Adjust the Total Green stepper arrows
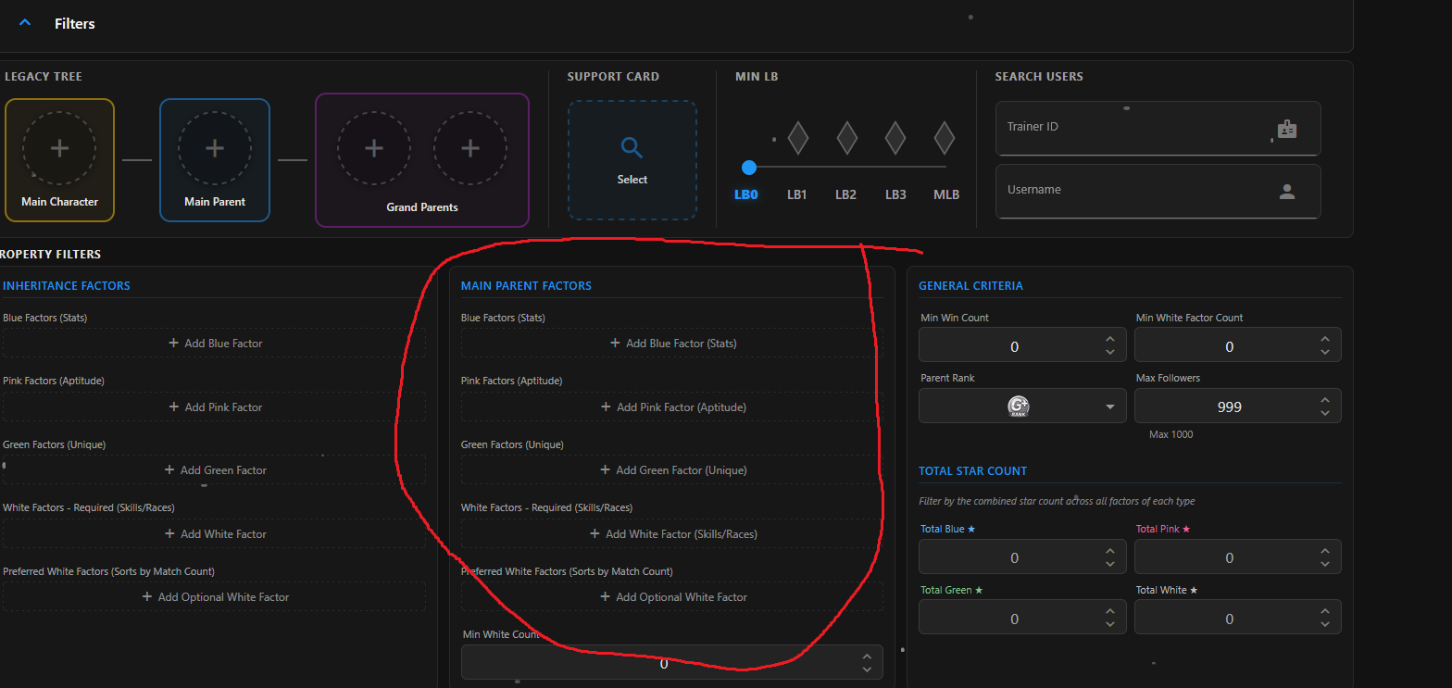The width and height of the screenshot is (1452, 688). (1110, 618)
